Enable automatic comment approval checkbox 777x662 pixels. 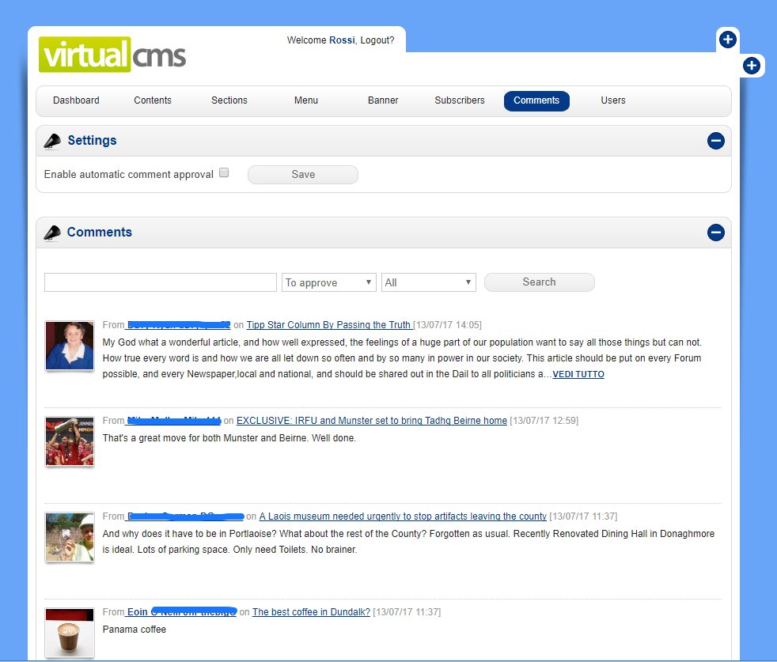tap(224, 173)
